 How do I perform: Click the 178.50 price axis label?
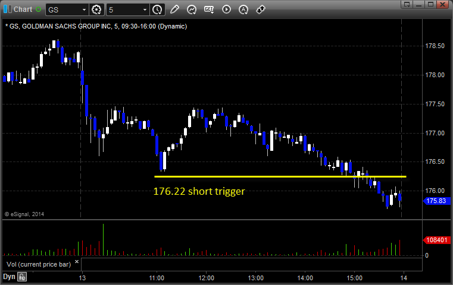435,46
